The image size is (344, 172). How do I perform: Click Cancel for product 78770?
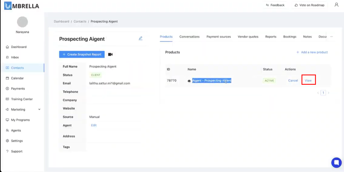[293, 81]
